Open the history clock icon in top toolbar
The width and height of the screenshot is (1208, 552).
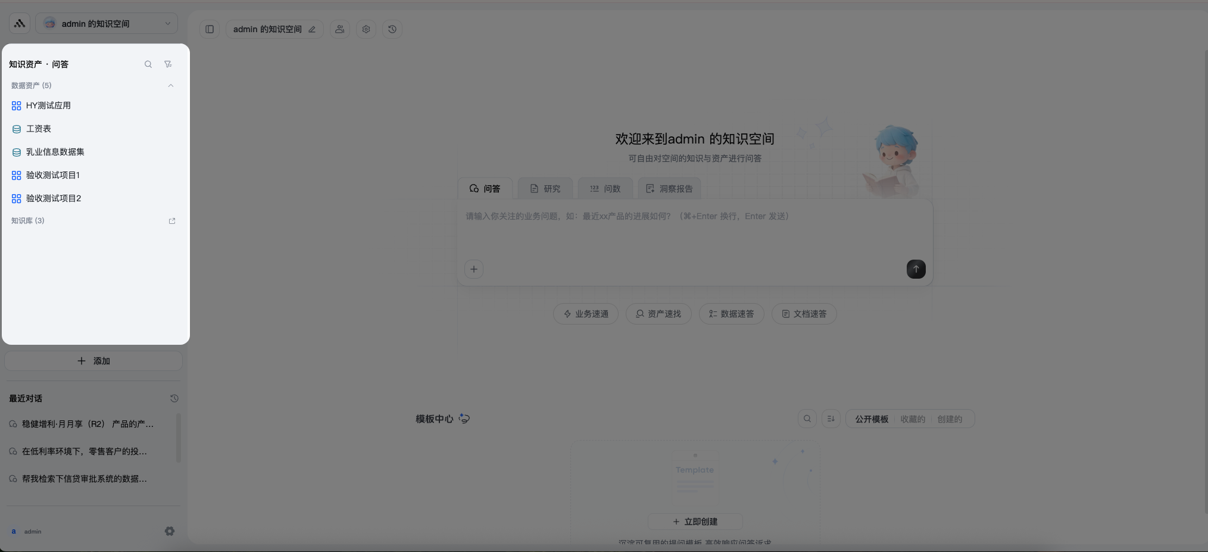(x=392, y=29)
